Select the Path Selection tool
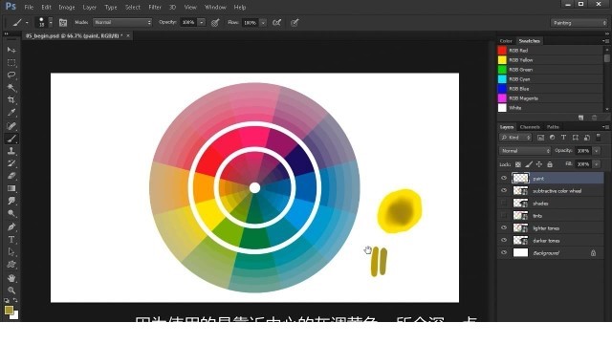 click(11, 252)
